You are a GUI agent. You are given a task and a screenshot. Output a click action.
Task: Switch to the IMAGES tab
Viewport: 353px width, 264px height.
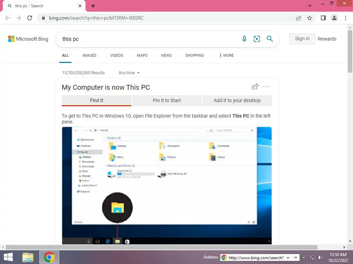89,55
